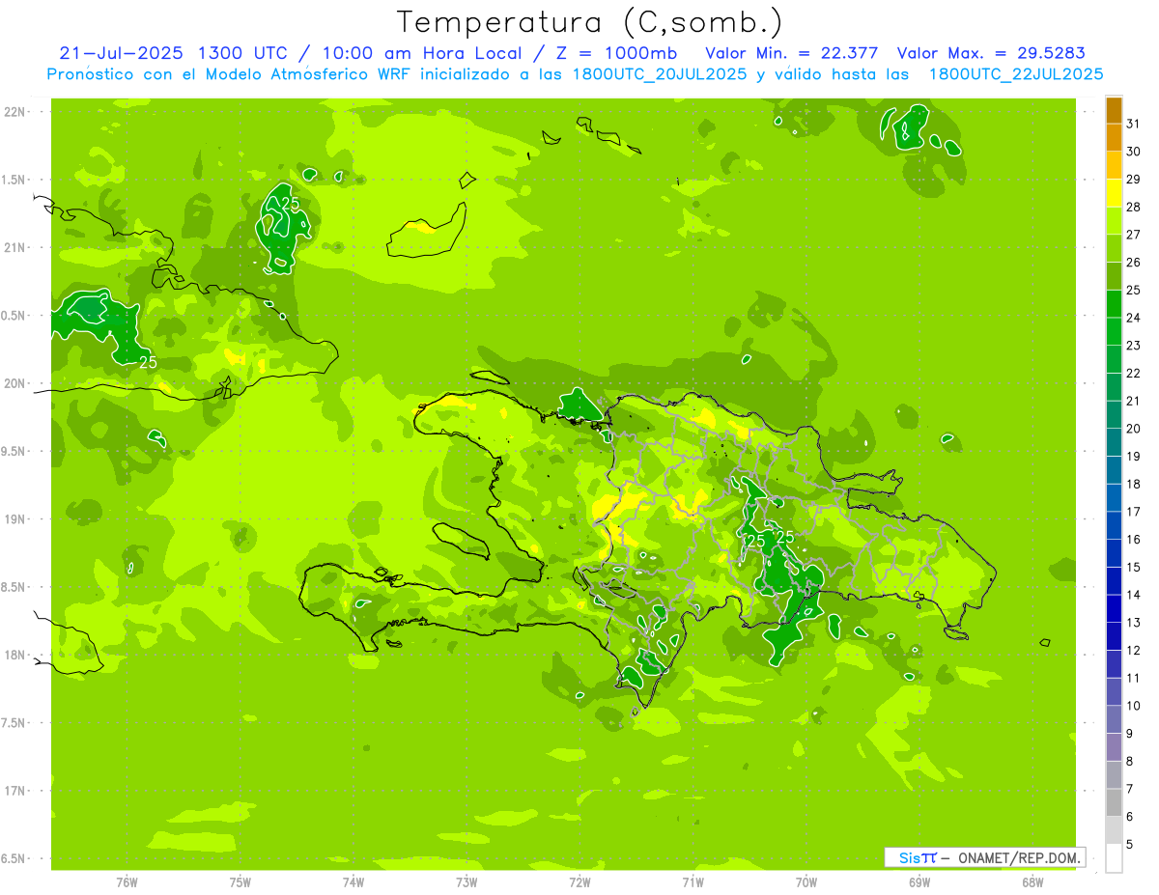The height and width of the screenshot is (895, 1159).
Task: Pick the light green colorbar band between 26 and 27
Action: click(x=1114, y=248)
